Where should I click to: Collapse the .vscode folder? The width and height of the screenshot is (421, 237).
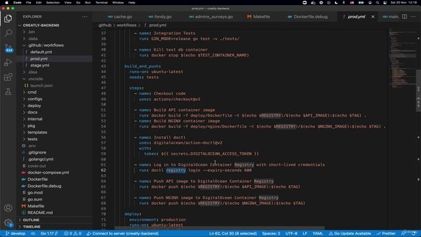[35, 79]
